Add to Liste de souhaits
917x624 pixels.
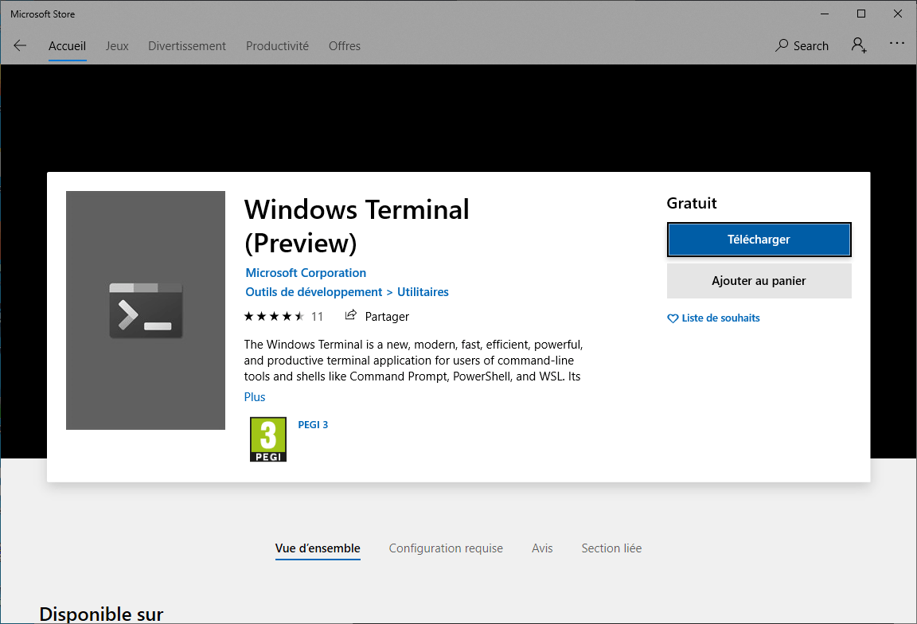[720, 318]
